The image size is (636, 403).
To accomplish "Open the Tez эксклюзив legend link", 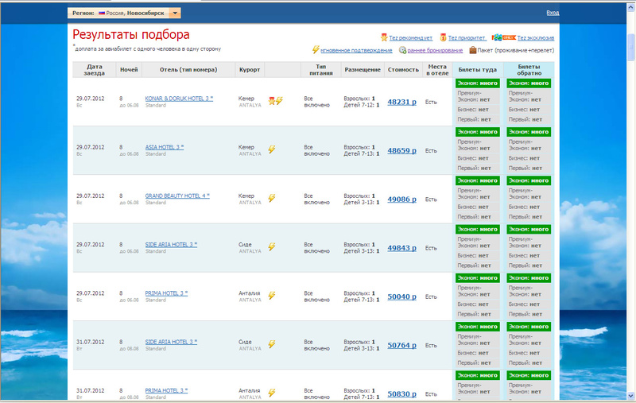I will [x=535, y=37].
